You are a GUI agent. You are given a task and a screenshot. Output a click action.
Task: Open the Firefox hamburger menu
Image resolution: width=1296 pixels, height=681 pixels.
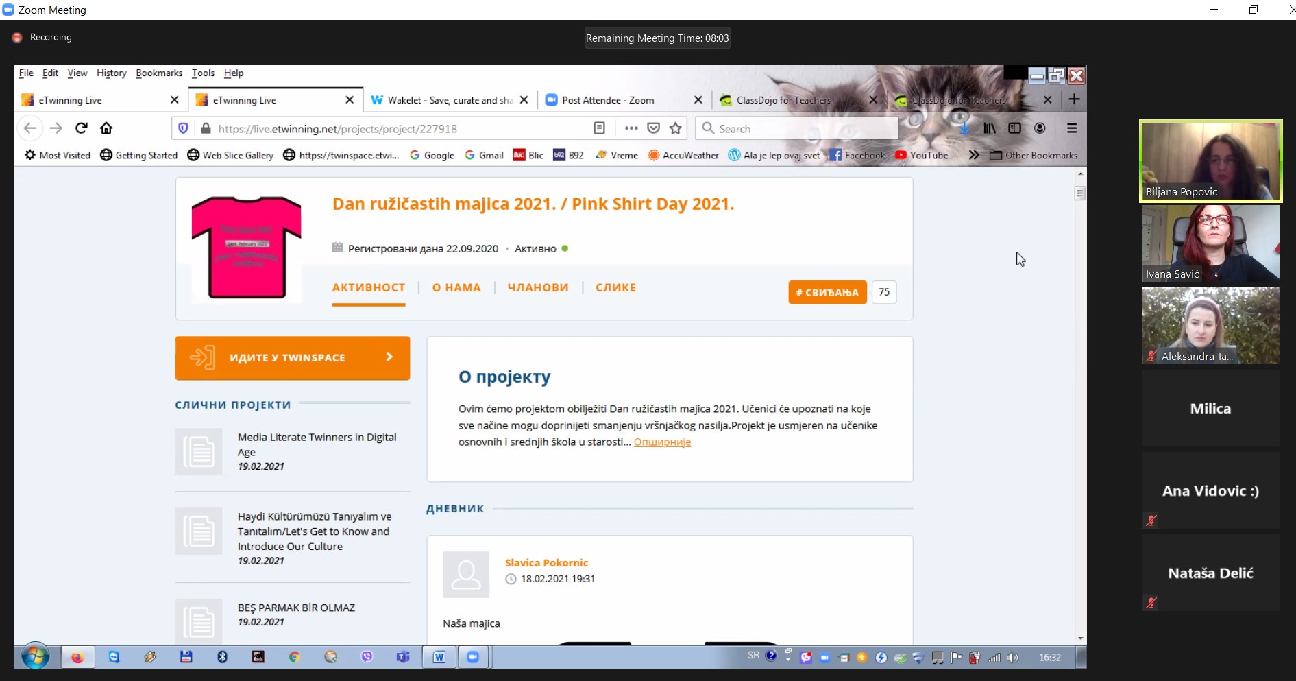(1072, 128)
